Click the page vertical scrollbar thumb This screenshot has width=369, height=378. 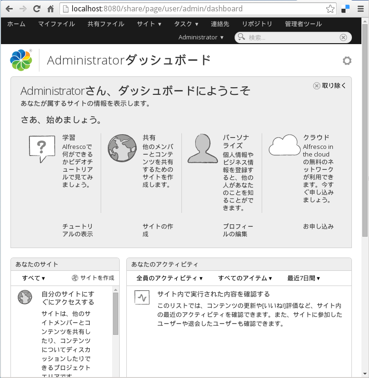point(365,130)
